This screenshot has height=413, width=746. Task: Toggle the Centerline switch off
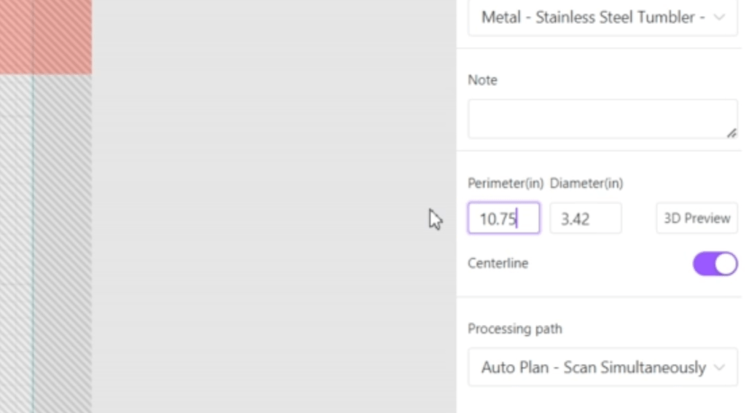715,264
